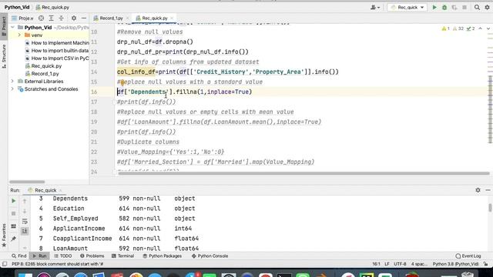
Task: Open the Terminal tool window
Action: (x=123, y=256)
